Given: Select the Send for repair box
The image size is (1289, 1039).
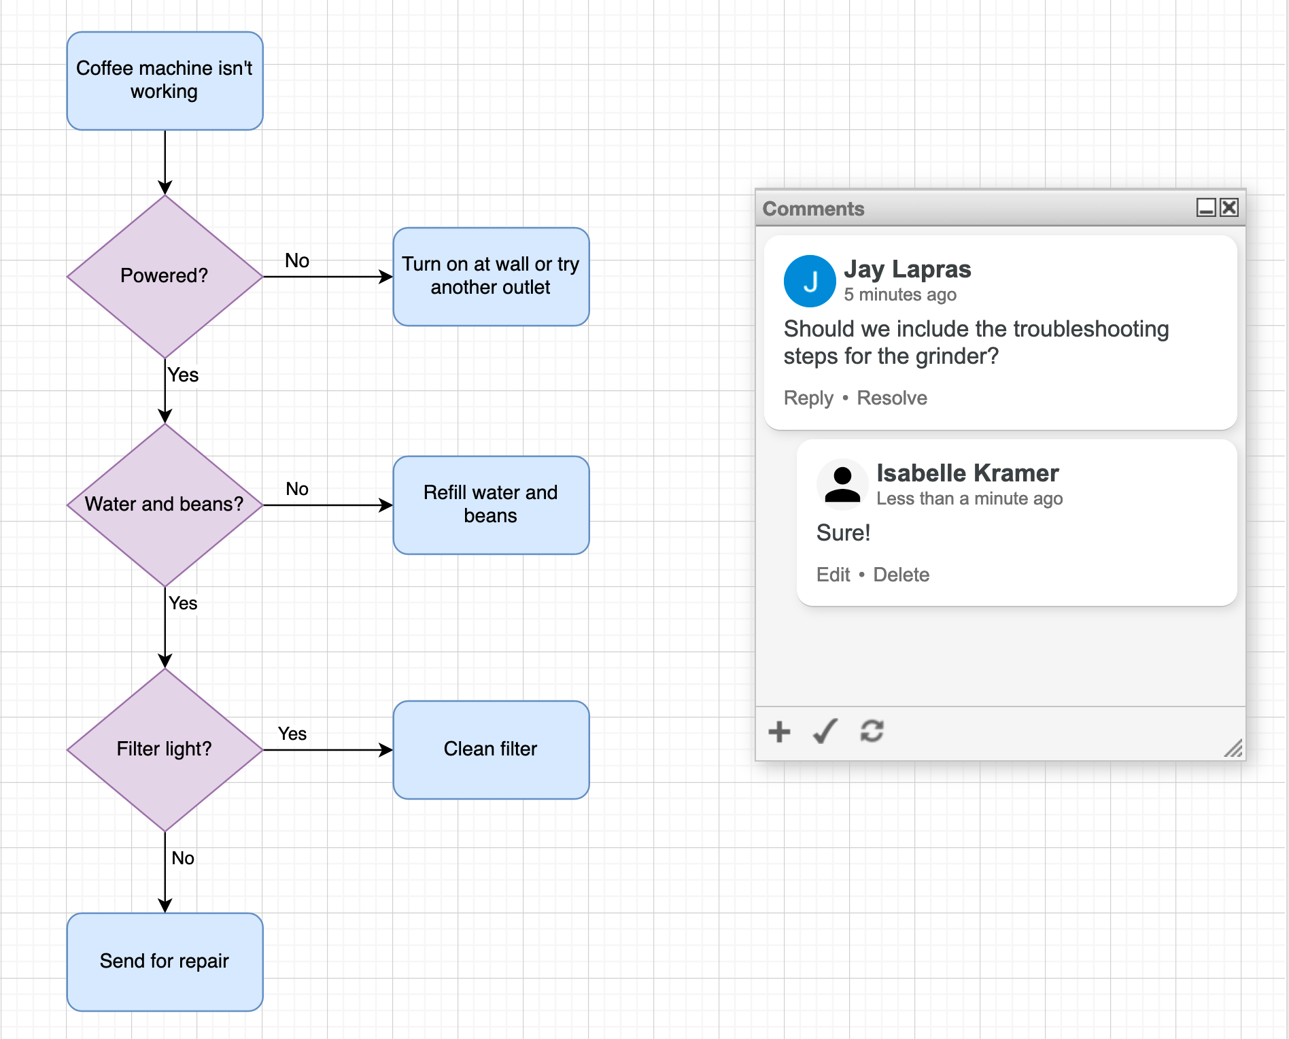Looking at the screenshot, I should [165, 961].
